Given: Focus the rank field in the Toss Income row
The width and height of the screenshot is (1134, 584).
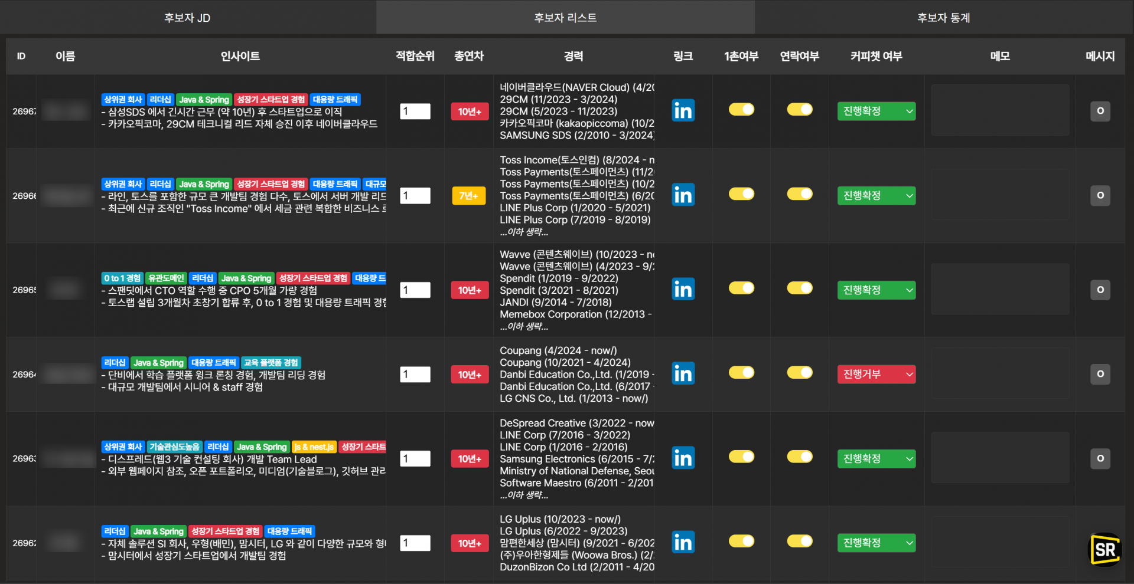Looking at the screenshot, I should (x=415, y=195).
